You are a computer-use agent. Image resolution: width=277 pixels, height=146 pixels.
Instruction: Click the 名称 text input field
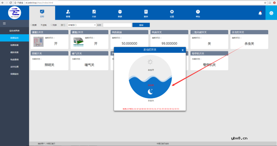click(x=117, y=25)
